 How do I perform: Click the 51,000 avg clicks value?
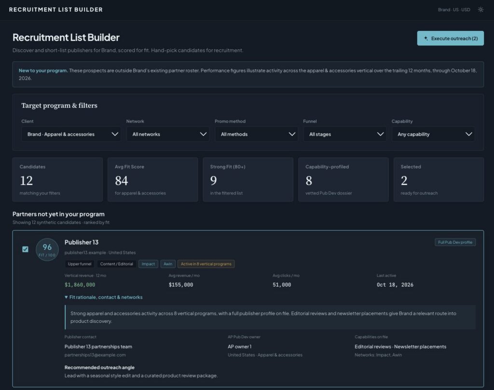pos(282,285)
